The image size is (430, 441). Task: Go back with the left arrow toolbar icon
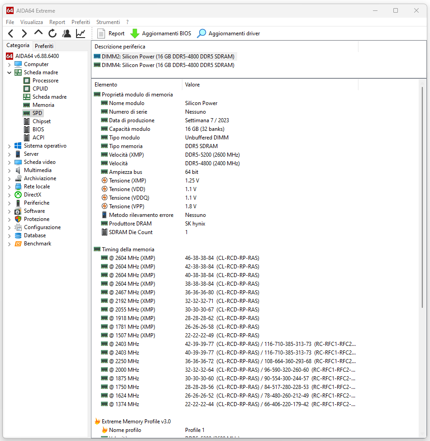[11, 34]
